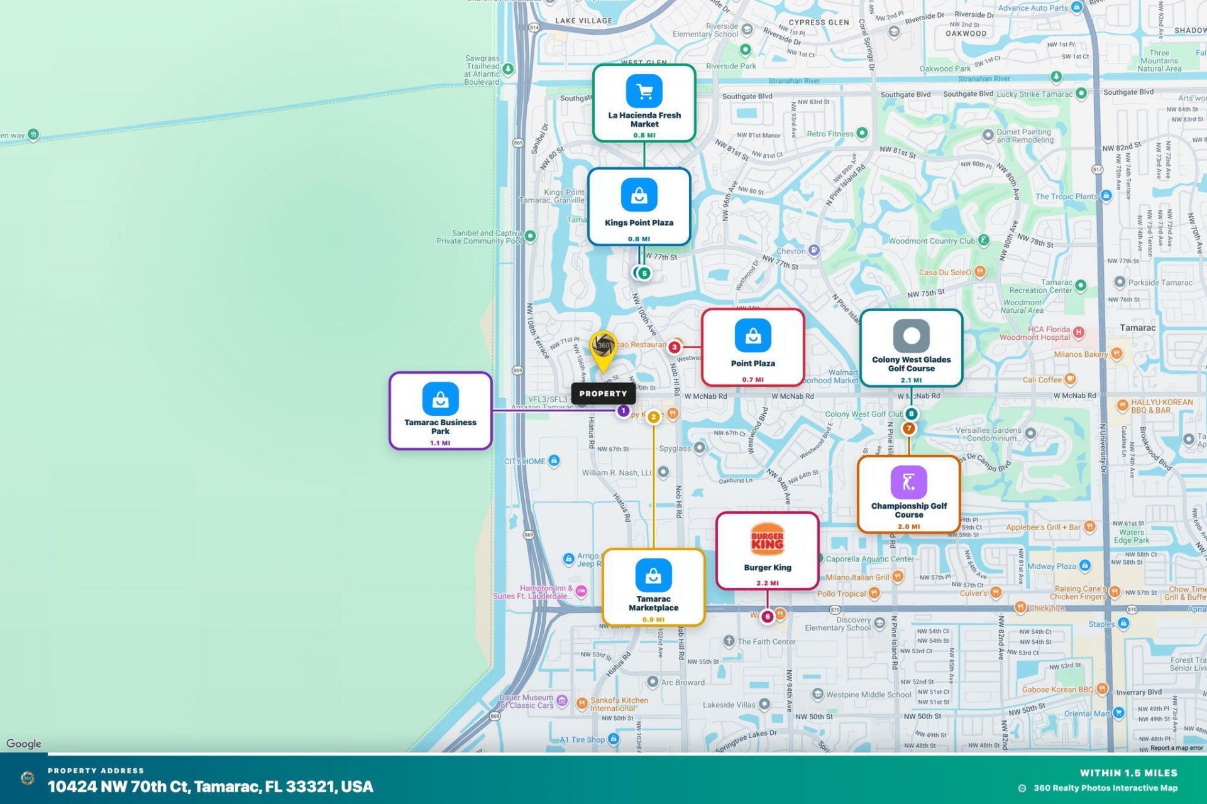The height and width of the screenshot is (804, 1207).
Task: Select pink map marker number 6
Action: point(768,617)
